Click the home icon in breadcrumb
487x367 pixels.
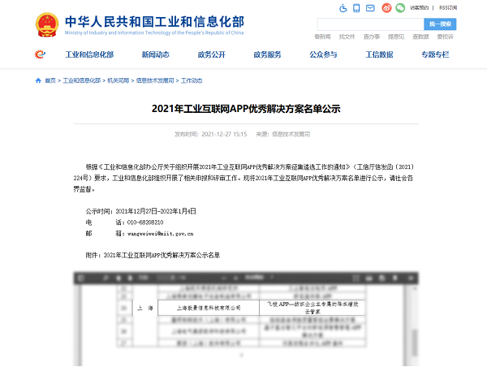click(x=38, y=80)
